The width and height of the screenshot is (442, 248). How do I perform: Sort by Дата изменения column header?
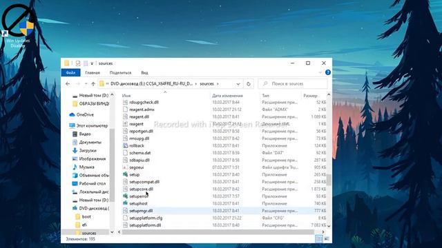[x=227, y=96]
